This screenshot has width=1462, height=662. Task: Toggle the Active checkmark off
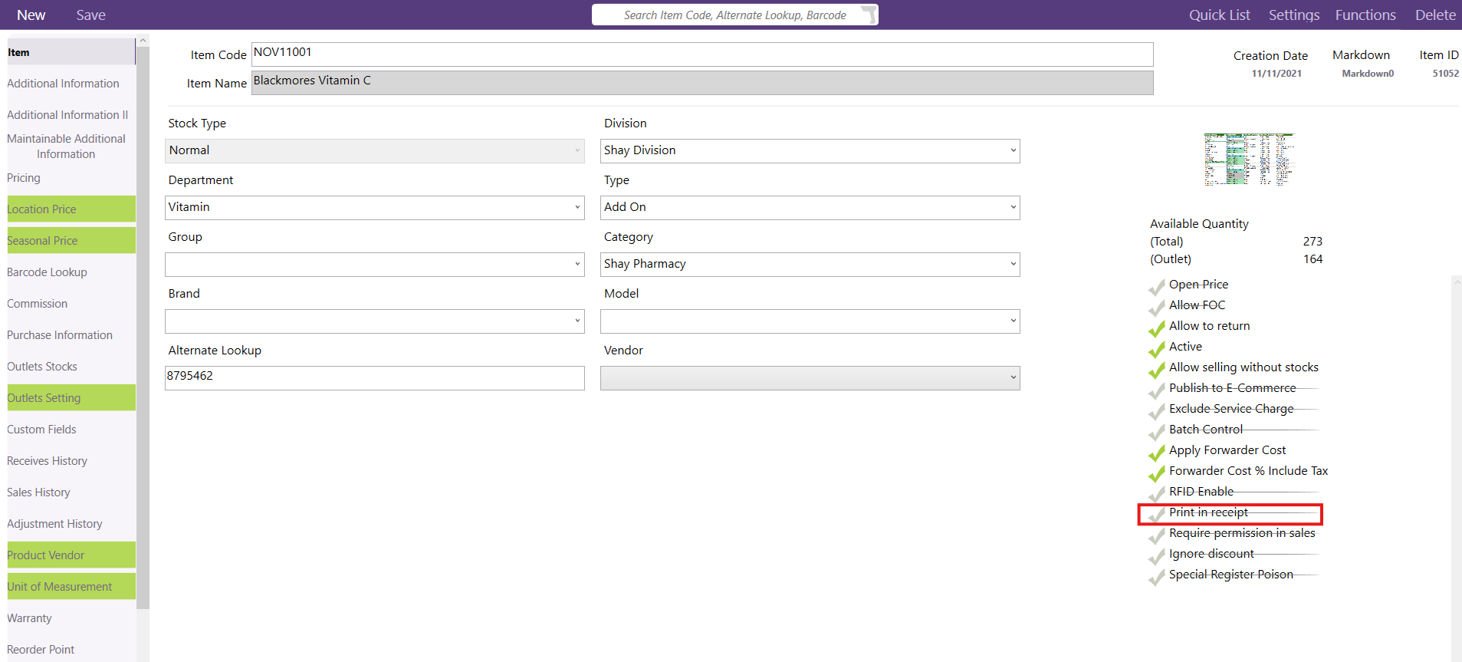(x=1157, y=349)
